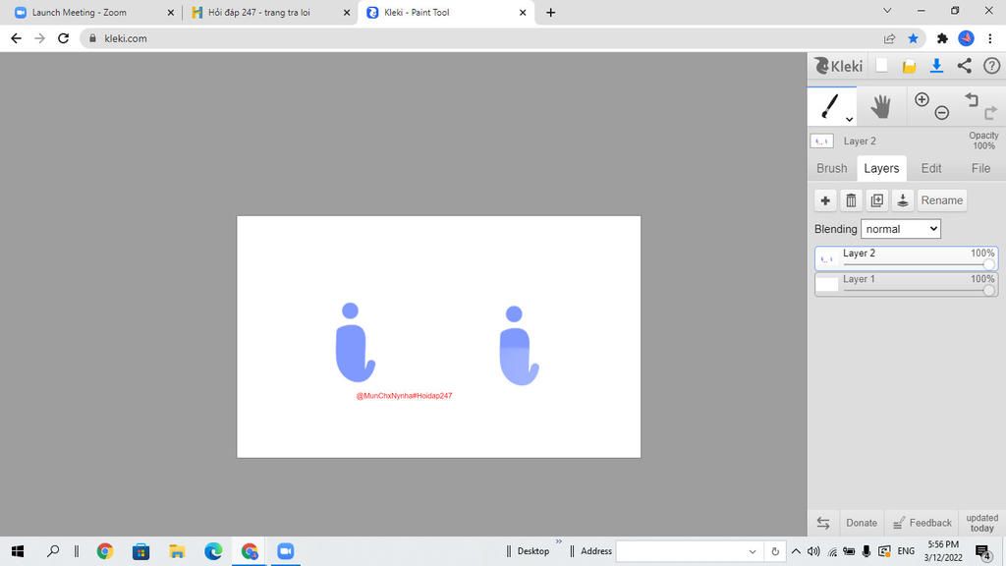
Task: Open the notification center
Action: [x=982, y=551]
